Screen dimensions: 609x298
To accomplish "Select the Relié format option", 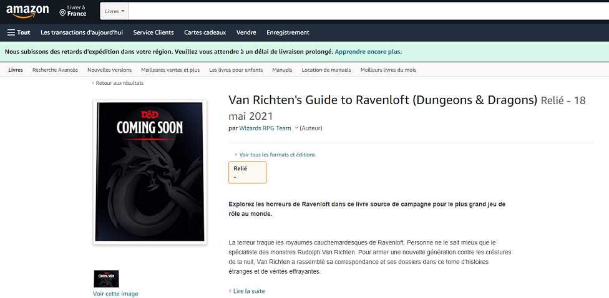I will pos(247,172).
